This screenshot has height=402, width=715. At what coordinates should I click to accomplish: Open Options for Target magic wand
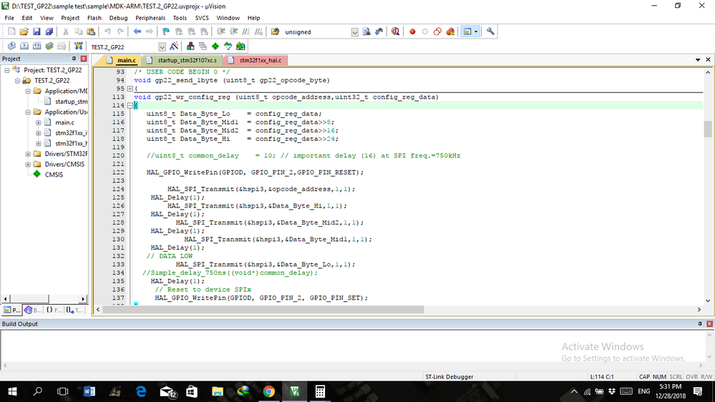click(x=174, y=46)
